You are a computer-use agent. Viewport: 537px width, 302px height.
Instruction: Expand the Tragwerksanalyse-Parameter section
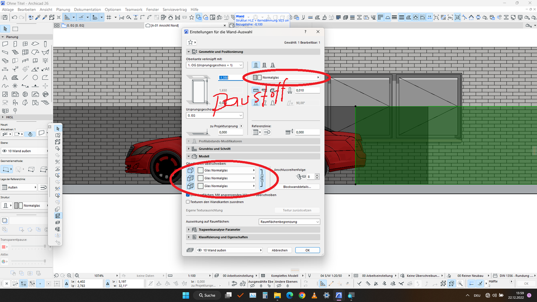219,230
